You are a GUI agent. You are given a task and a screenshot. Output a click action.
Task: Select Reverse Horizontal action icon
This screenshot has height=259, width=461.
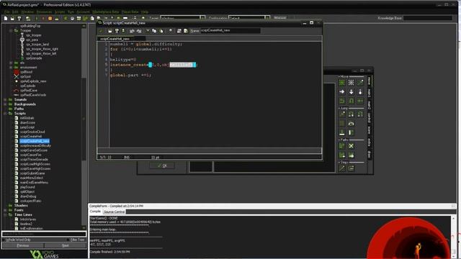pyautogui.click(x=342, y=101)
